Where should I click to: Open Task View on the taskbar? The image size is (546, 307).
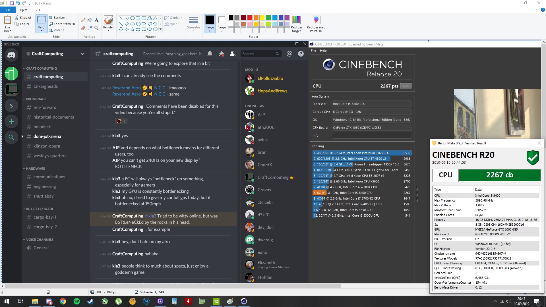point(20,301)
